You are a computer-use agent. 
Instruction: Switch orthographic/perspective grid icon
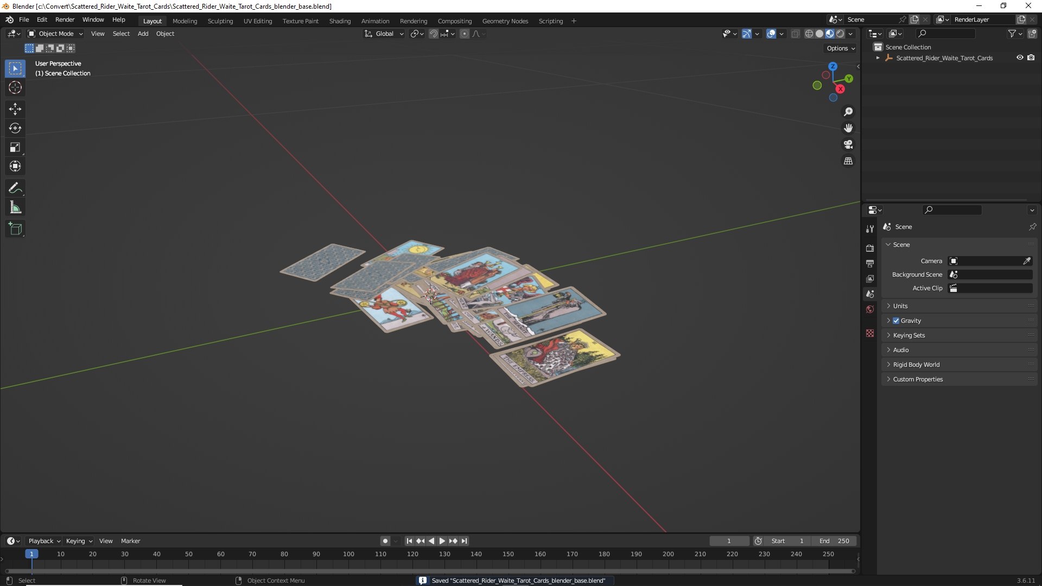848,161
